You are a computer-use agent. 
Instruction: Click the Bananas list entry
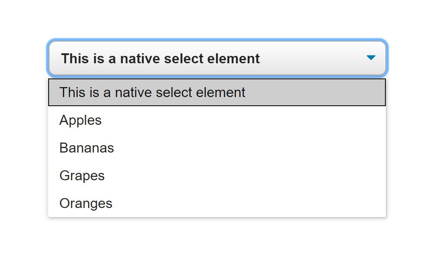pyautogui.click(x=217, y=147)
